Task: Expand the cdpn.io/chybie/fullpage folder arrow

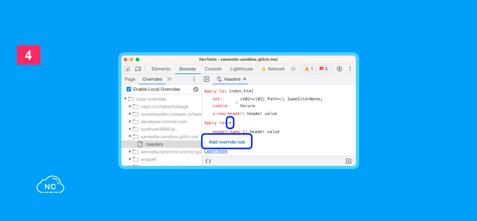Action: click(130, 107)
